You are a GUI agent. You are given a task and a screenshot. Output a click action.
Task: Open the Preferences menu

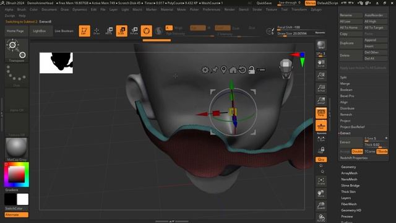click(x=212, y=9)
